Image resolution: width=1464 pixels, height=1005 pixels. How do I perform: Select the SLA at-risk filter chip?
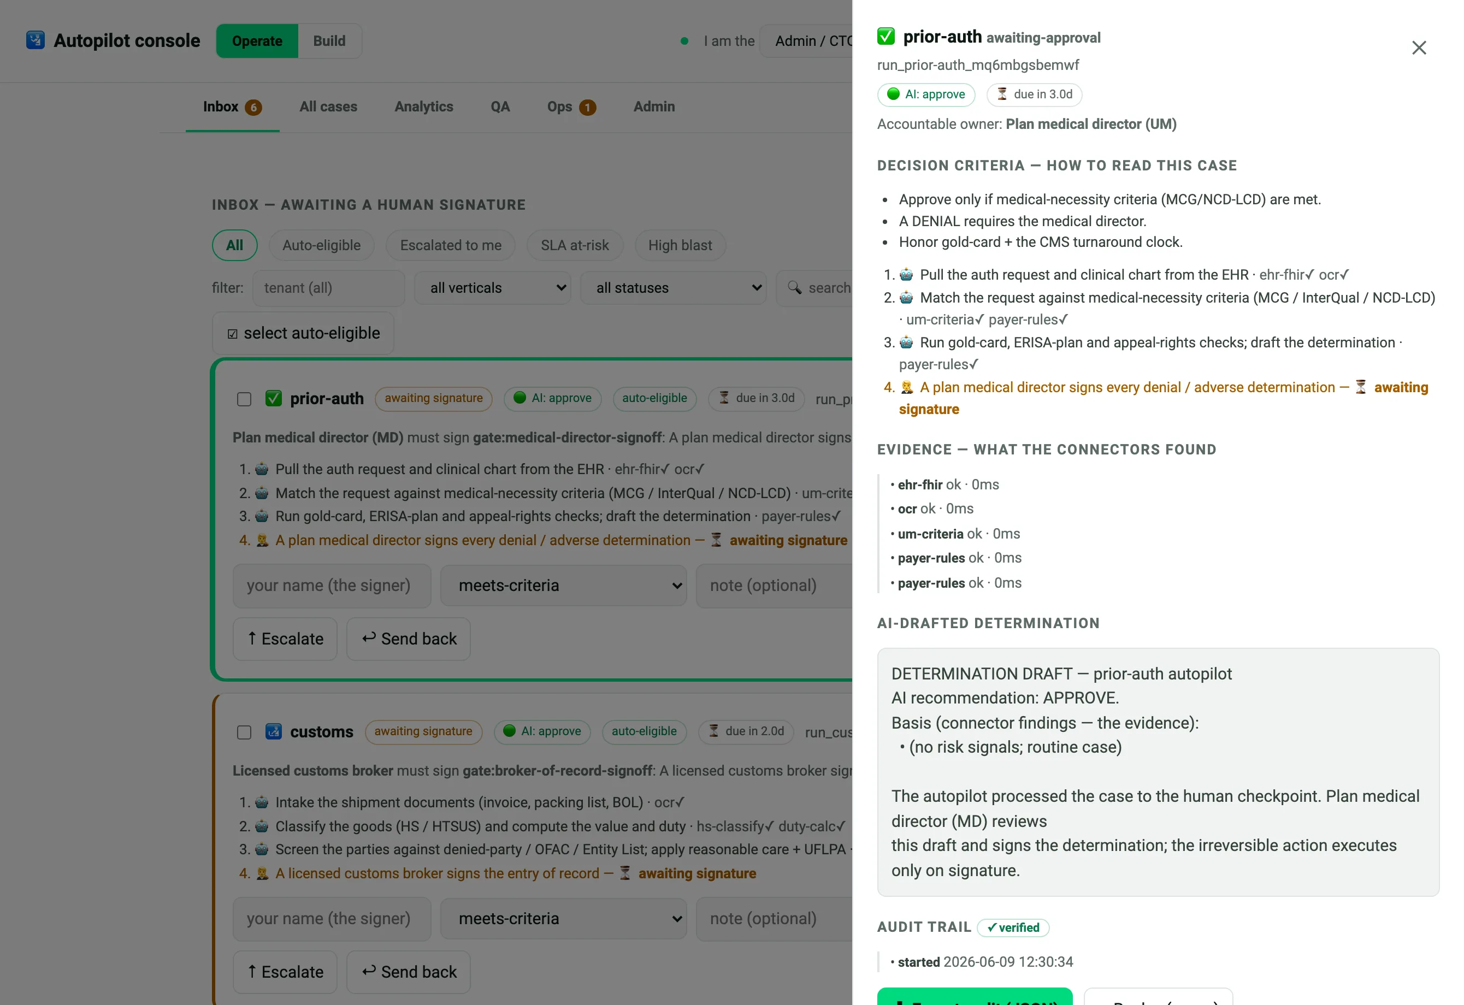click(x=575, y=246)
